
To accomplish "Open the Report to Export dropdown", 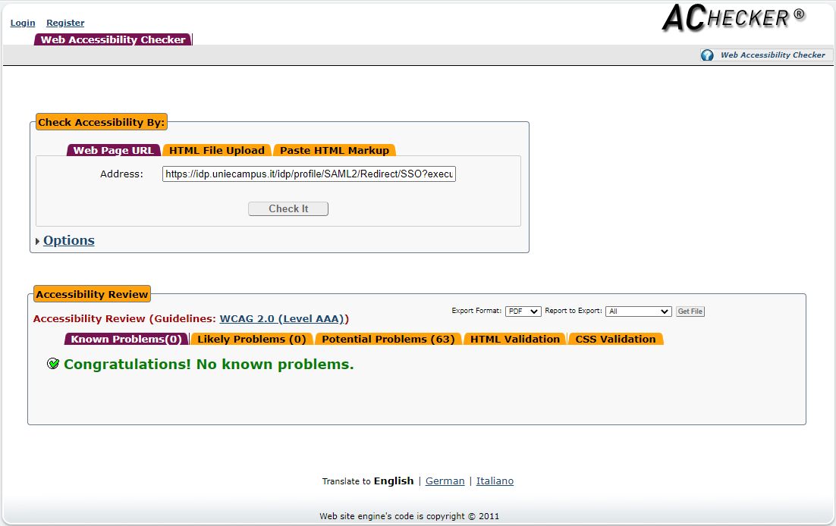I will 638,312.
